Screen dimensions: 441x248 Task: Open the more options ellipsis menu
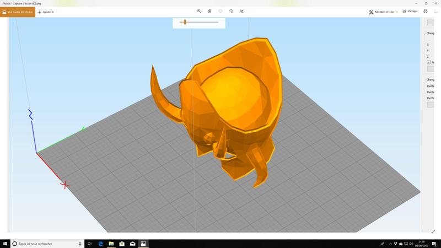435,12
